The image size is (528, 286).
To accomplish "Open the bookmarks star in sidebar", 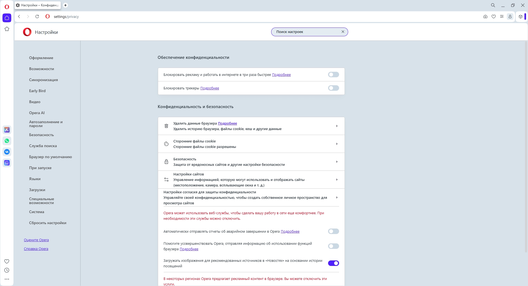I will pos(7,29).
